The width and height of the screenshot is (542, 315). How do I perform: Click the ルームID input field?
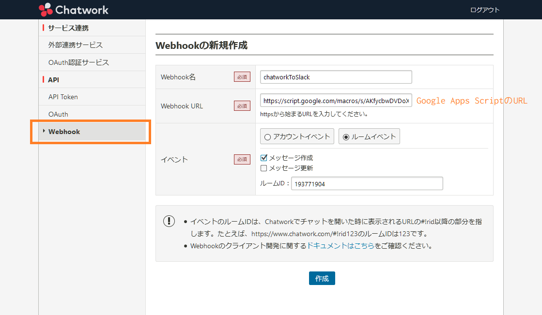point(367,183)
